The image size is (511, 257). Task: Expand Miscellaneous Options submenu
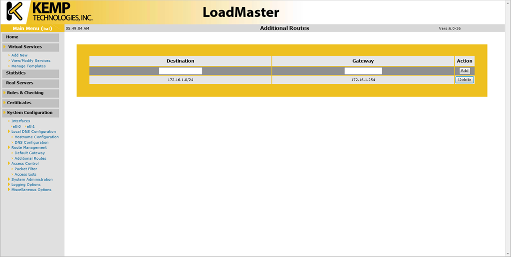31,190
